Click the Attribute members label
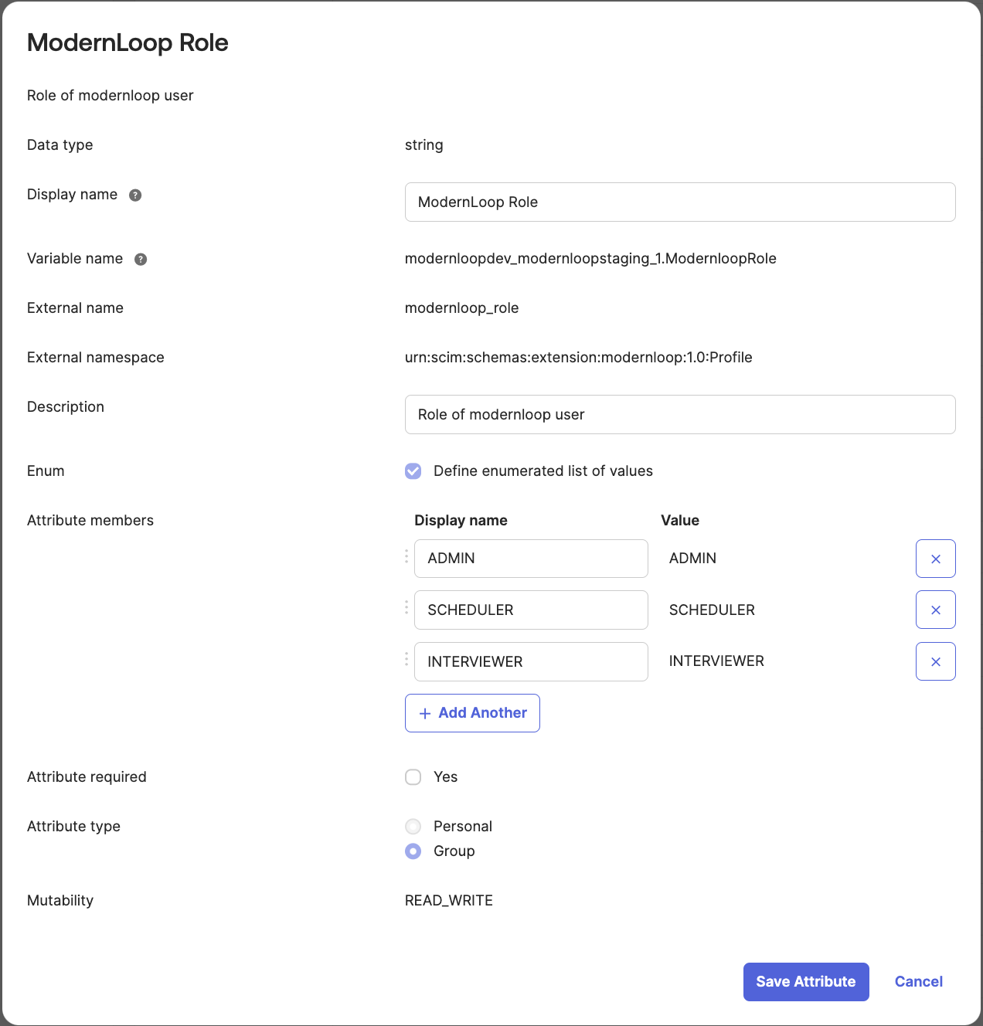Image resolution: width=983 pixels, height=1026 pixels. coord(90,521)
